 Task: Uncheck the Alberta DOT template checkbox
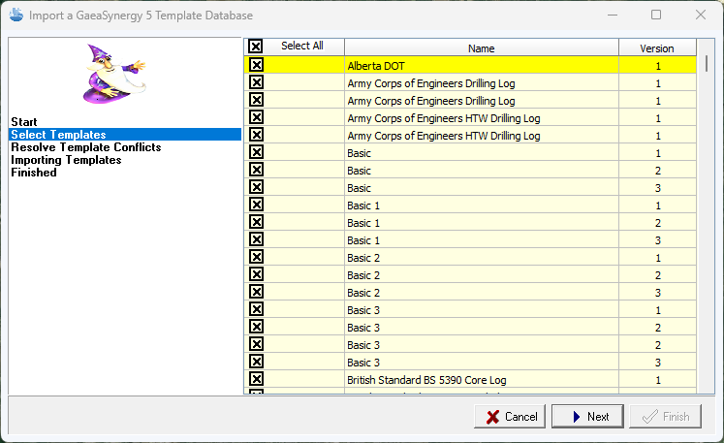click(x=256, y=65)
